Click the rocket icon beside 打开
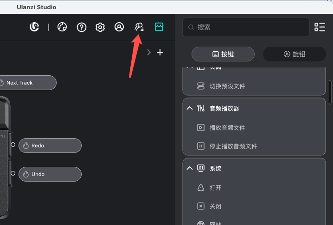 (x=201, y=188)
